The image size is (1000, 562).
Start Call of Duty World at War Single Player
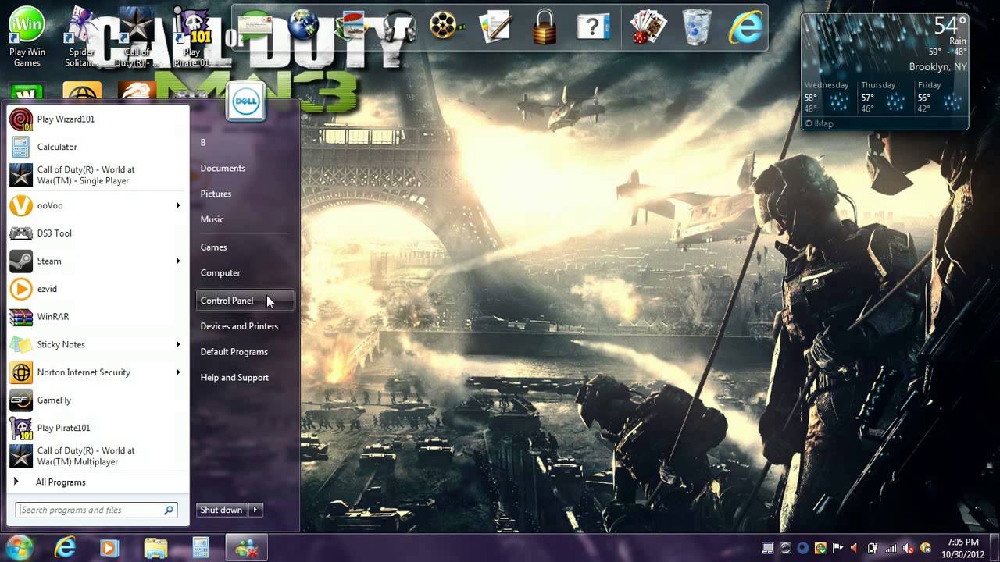coord(98,175)
